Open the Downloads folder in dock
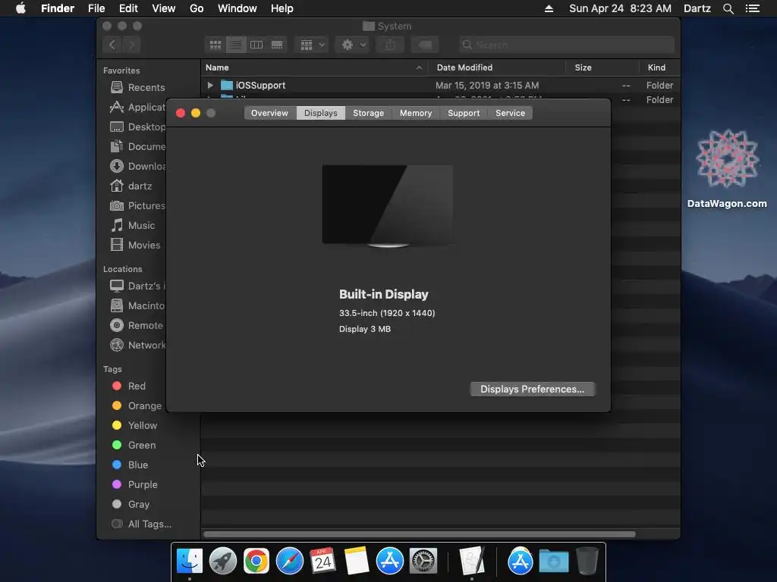Image resolution: width=777 pixels, height=582 pixels. [x=553, y=562]
